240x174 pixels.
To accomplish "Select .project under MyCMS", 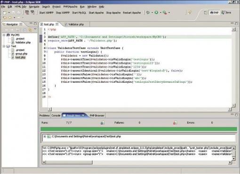I will (x=20, y=39).
